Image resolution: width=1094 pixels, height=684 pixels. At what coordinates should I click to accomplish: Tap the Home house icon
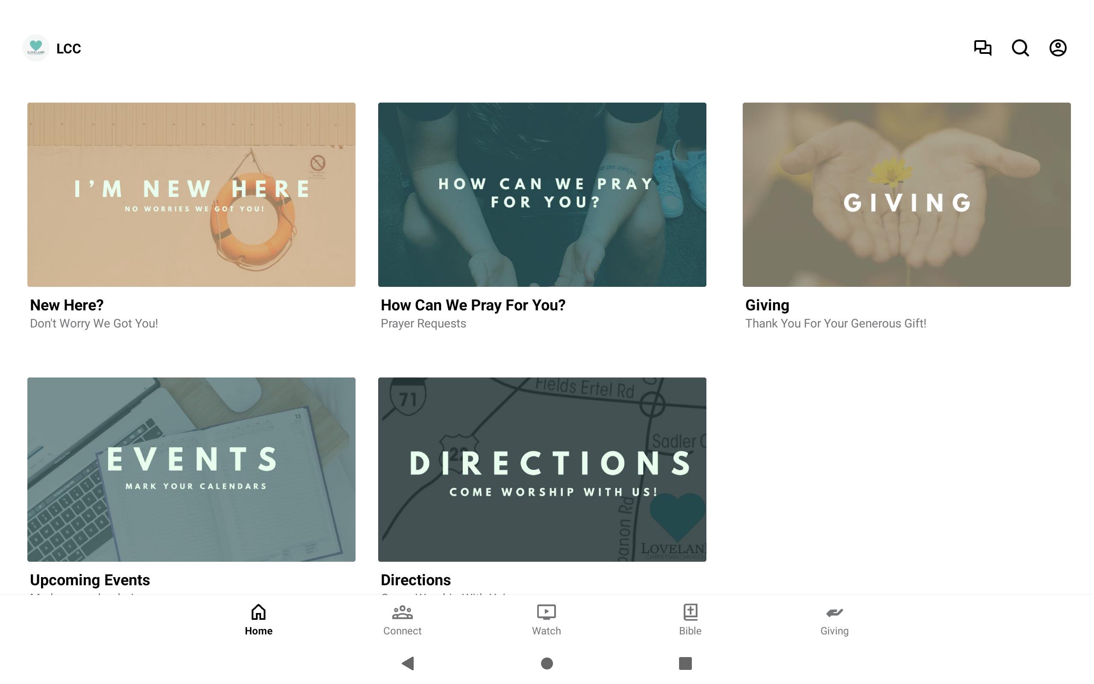tap(258, 612)
